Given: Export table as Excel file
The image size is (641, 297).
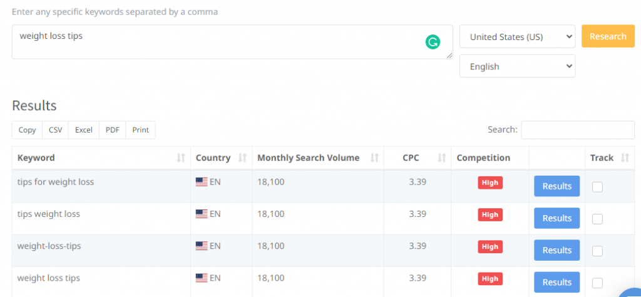Looking at the screenshot, I should point(84,130).
